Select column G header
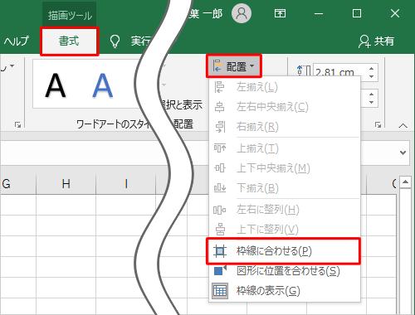This screenshot has width=415, height=315. coord(18,184)
